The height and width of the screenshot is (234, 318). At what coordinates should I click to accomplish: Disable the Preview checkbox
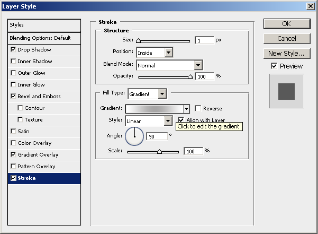(274, 66)
